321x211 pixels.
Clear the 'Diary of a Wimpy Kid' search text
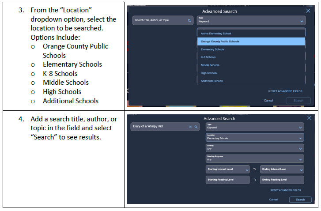click(x=190, y=127)
